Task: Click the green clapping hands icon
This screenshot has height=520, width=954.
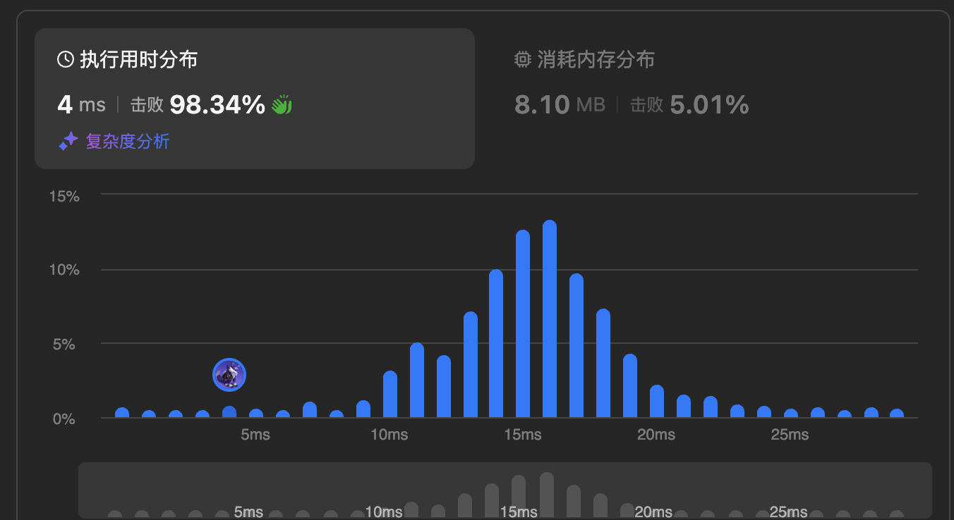Action: point(282,105)
